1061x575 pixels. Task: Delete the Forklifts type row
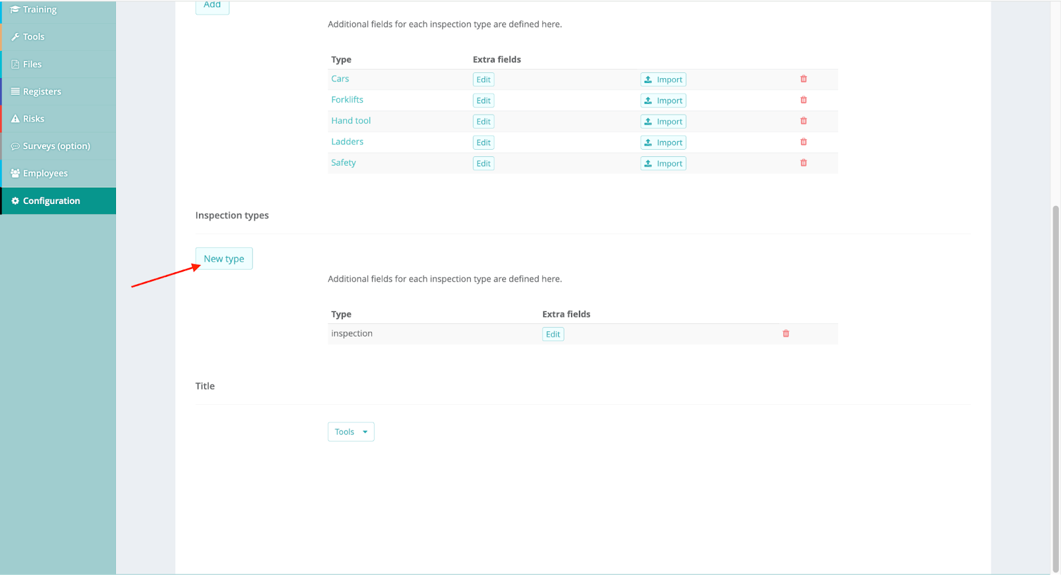[x=803, y=100]
